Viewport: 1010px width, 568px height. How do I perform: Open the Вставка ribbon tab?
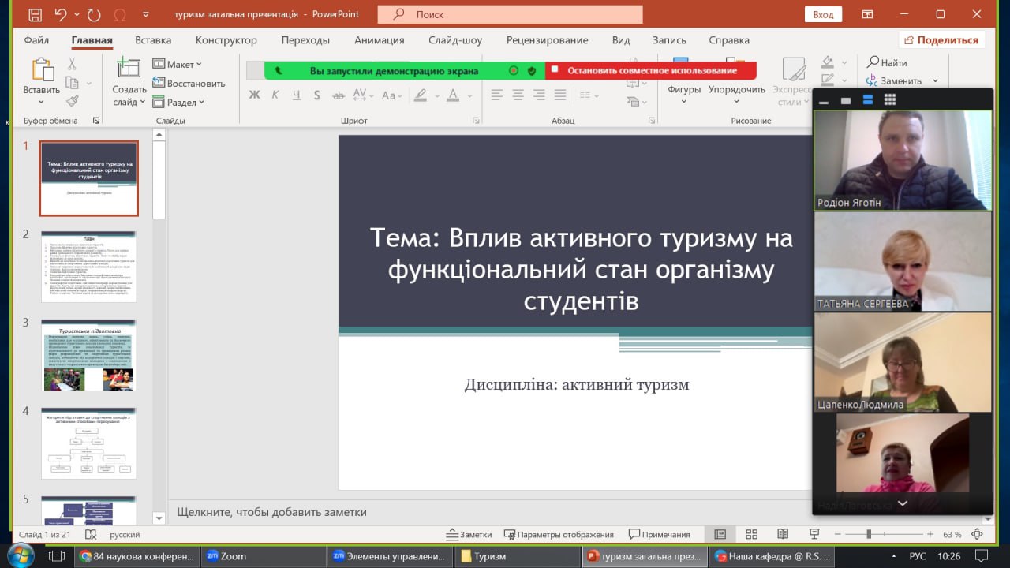153,40
